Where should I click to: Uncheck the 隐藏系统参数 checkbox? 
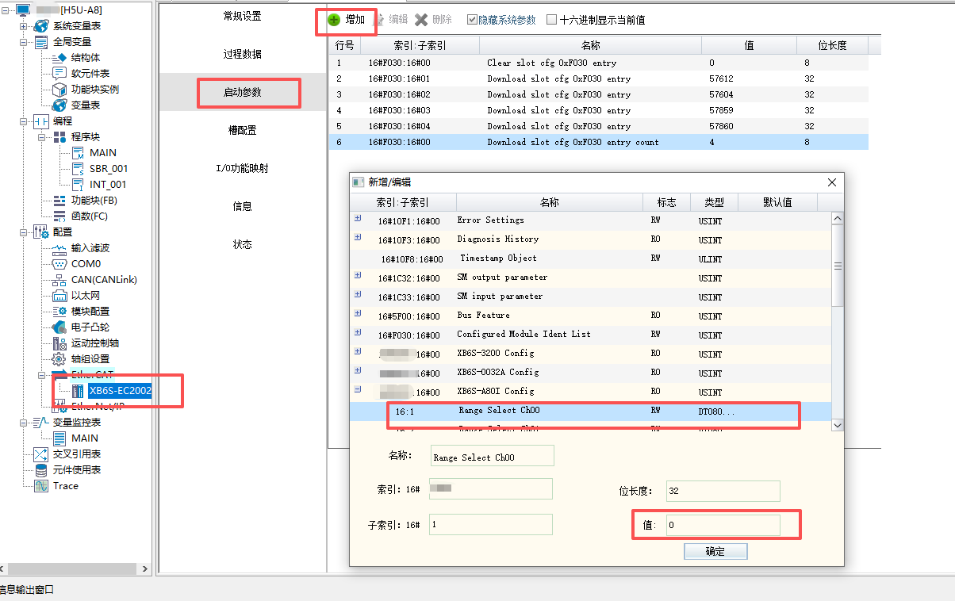(x=472, y=20)
